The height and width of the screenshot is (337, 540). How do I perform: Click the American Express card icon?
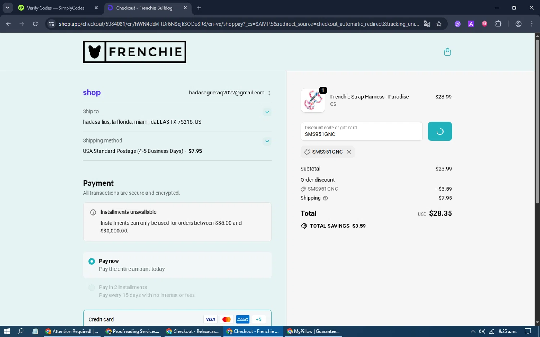[243, 319]
